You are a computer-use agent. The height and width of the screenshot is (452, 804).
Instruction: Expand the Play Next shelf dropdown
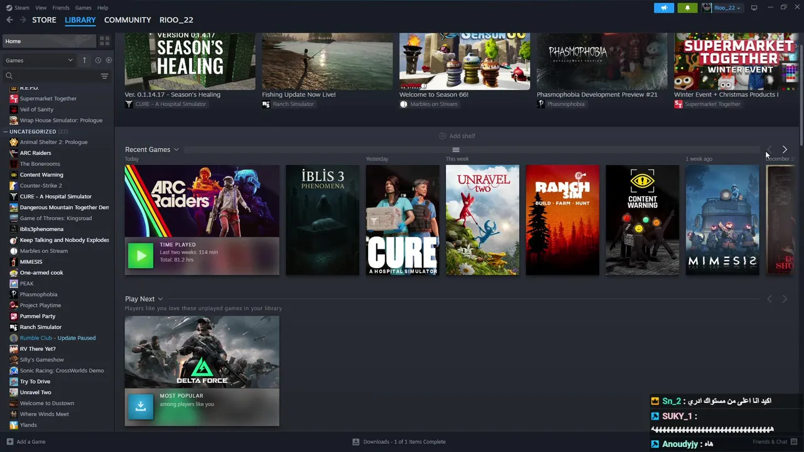point(160,299)
